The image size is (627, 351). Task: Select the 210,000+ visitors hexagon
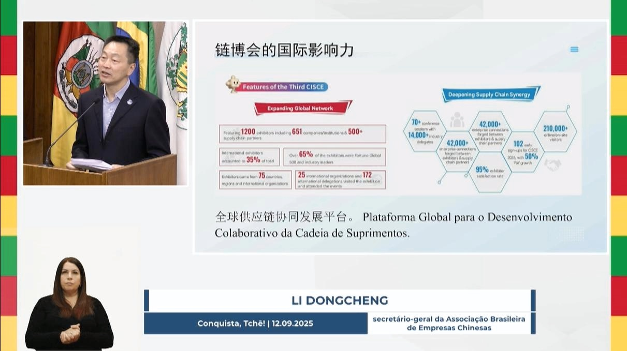[x=556, y=132]
